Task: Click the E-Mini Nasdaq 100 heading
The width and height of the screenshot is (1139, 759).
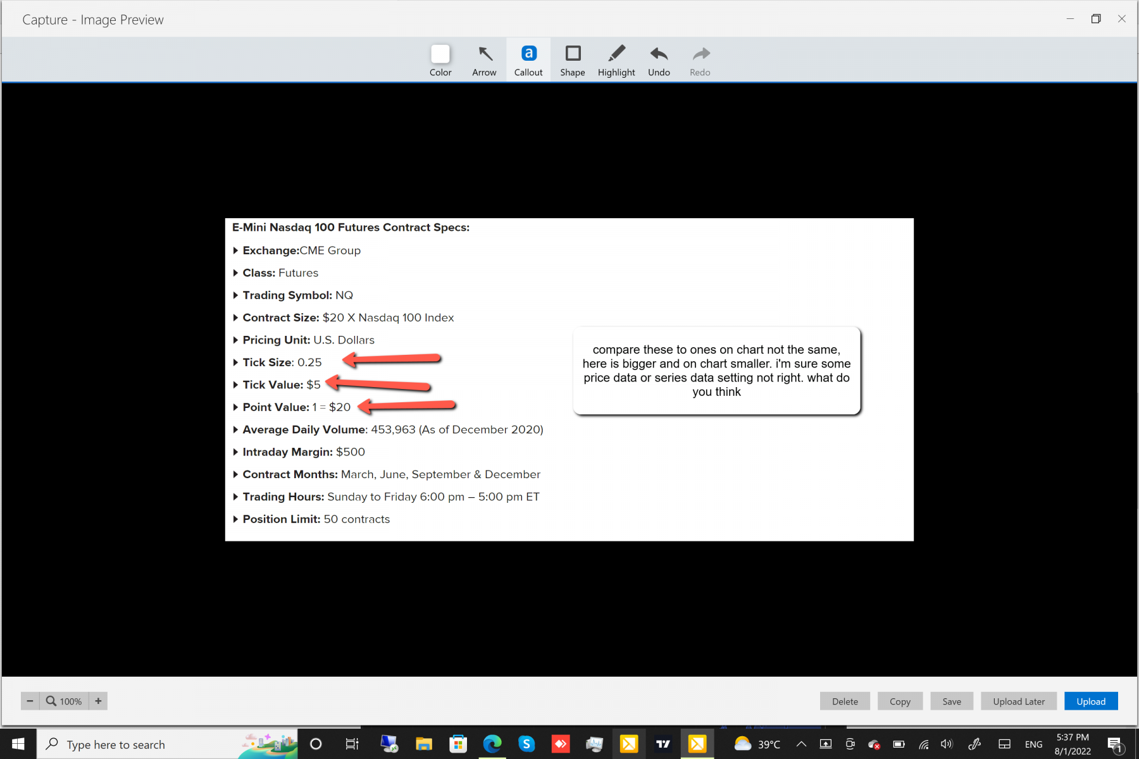Action: [x=351, y=228]
